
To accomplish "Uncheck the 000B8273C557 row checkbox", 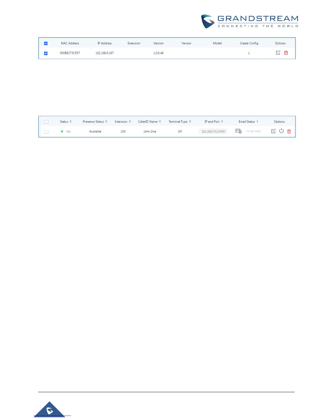I will [46, 53].
